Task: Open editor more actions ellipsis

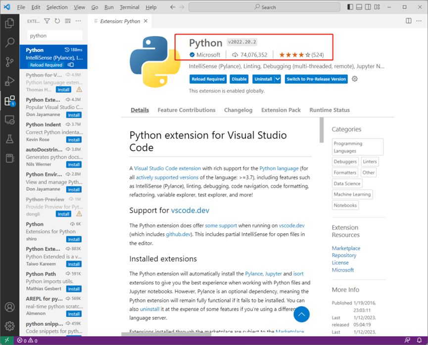Action: [x=419, y=21]
